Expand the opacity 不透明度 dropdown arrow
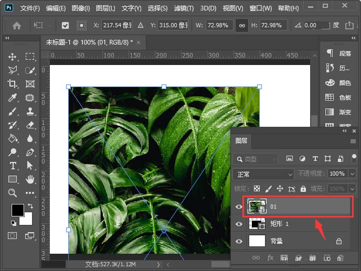Viewport: 361px width, 271px height. coord(351,174)
